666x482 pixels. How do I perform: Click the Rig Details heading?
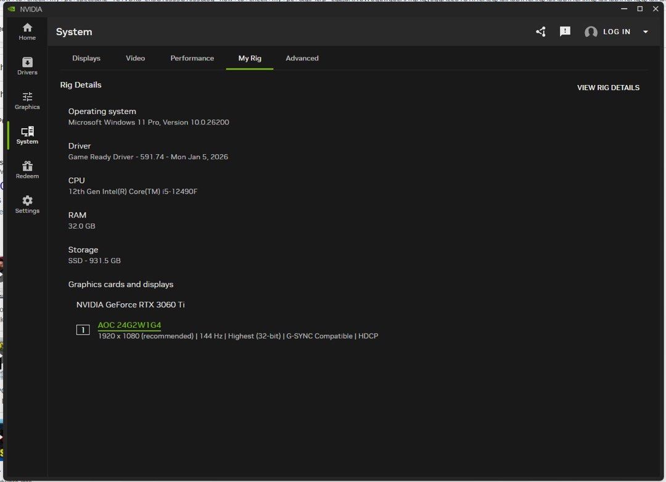click(81, 85)
